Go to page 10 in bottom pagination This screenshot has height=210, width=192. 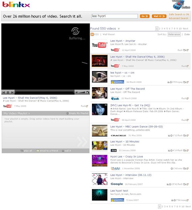(x=183, y=207)
